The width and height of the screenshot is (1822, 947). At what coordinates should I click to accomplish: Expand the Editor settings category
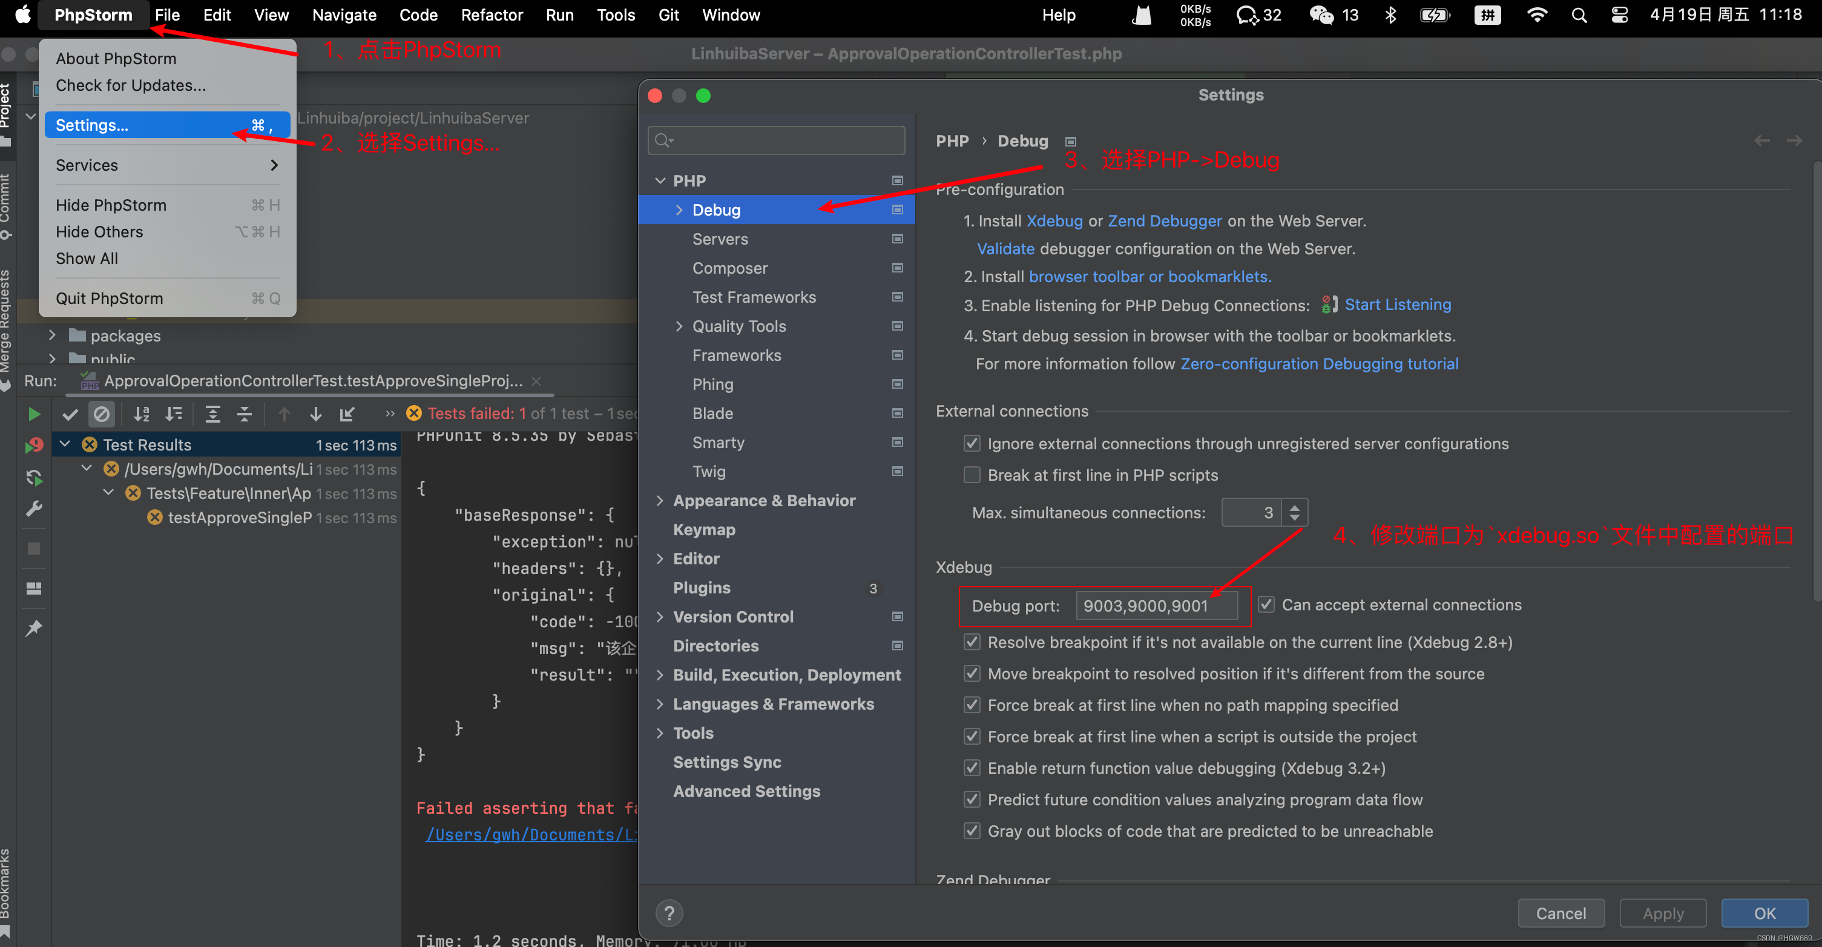coord(660,558)
